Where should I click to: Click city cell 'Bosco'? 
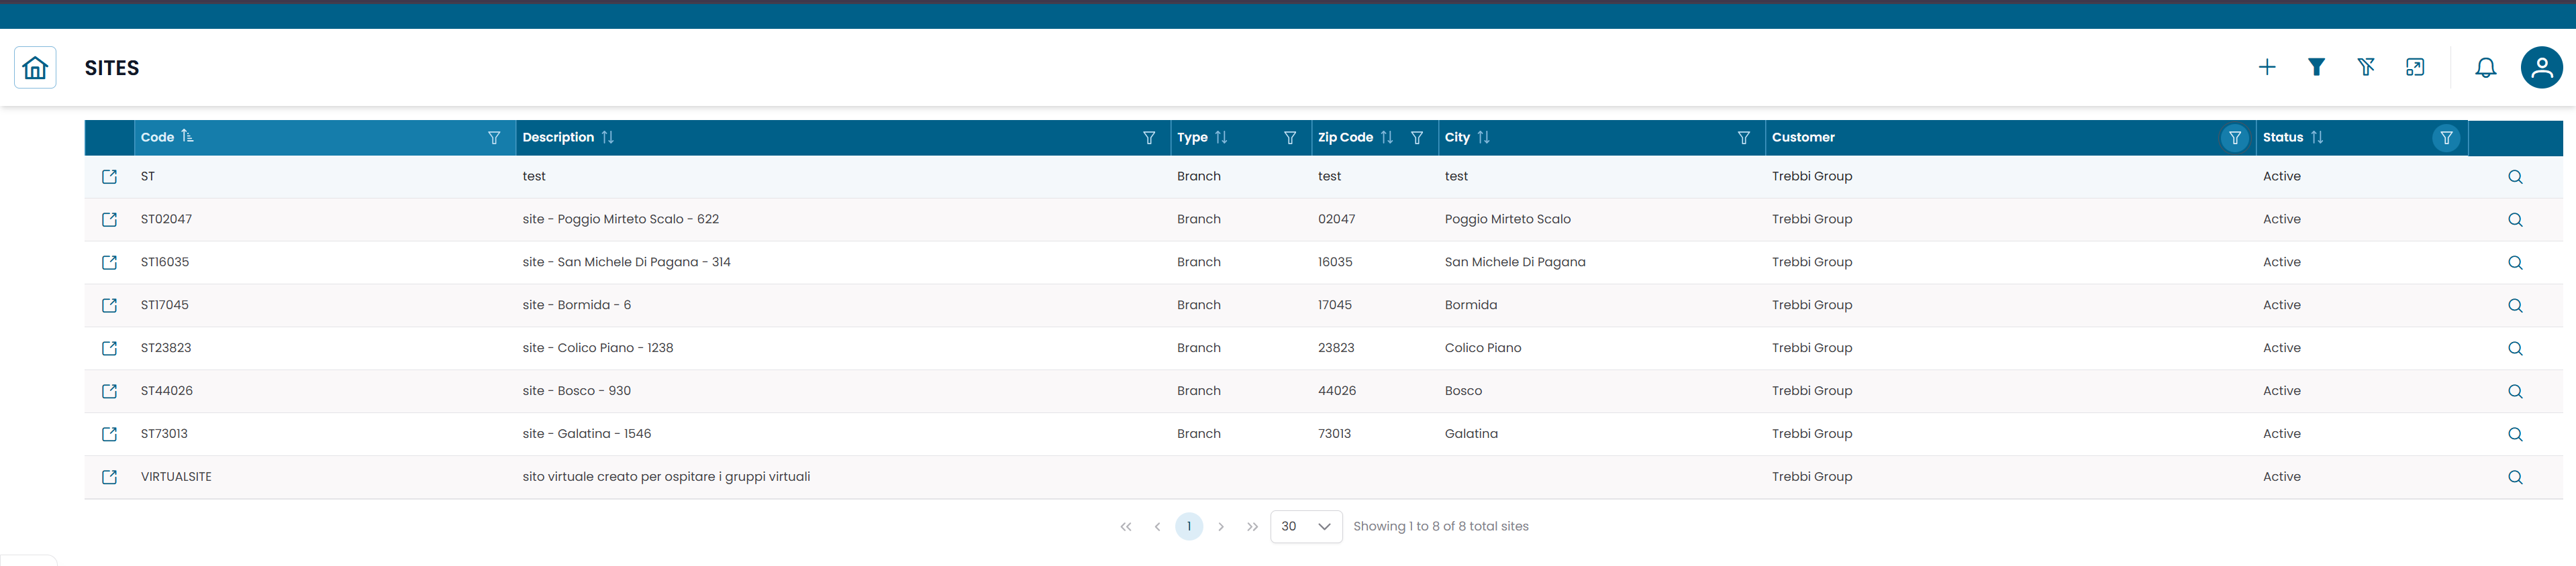[x=1463, y=391]
